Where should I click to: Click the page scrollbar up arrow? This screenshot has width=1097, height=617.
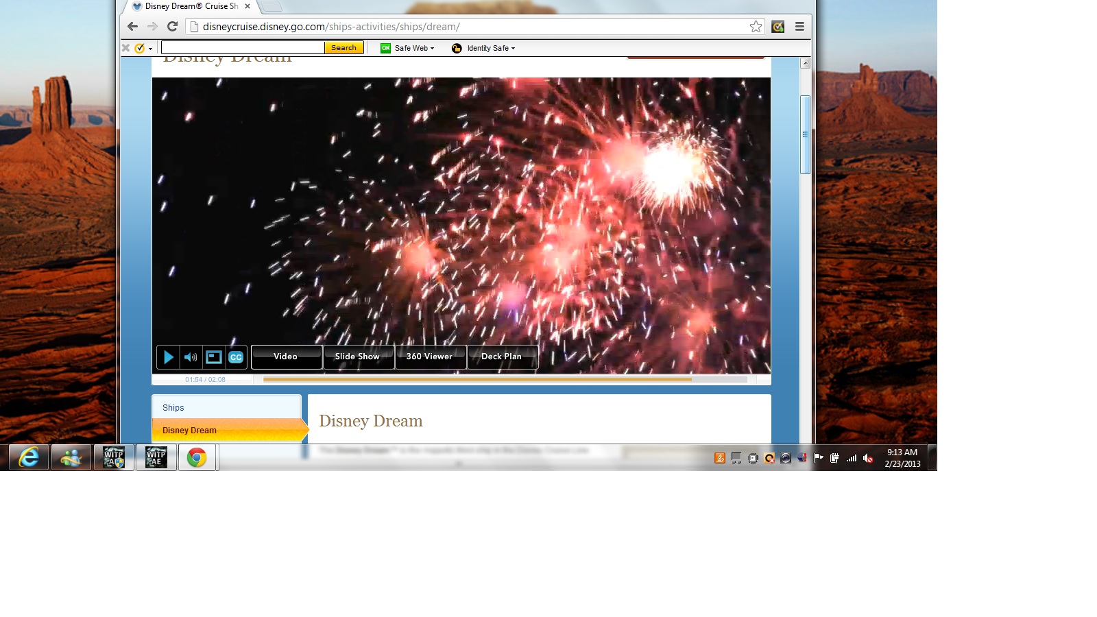coord(806,63)
